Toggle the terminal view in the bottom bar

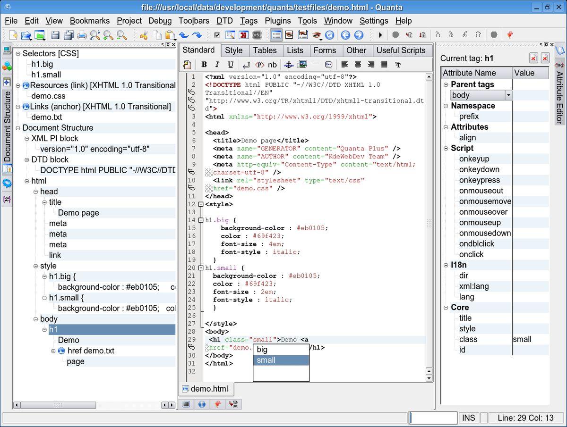(x=187, y=404)
